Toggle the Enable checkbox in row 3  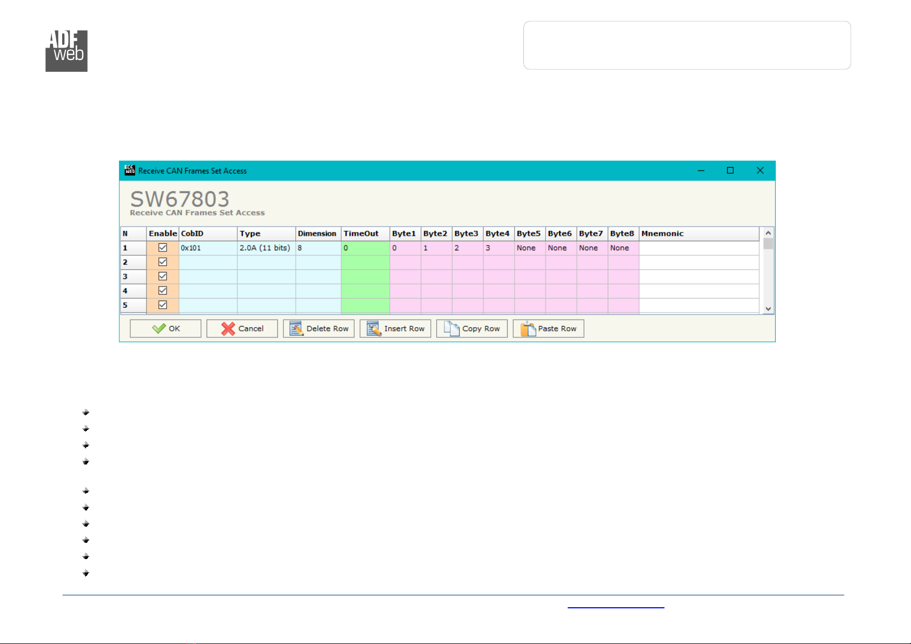(163, 276)
